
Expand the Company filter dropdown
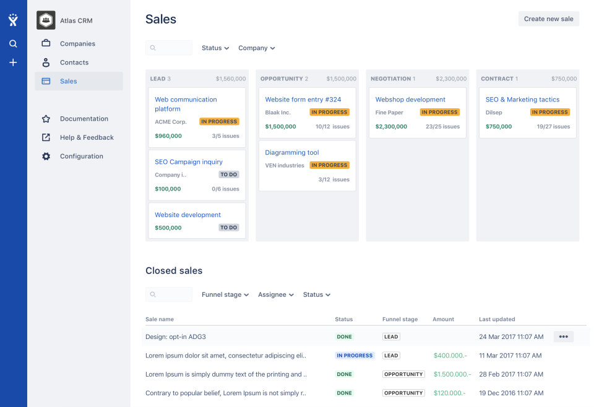(x=256, y=48)
